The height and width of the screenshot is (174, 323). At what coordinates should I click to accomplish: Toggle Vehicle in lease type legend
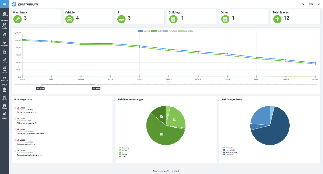[123, 150]
